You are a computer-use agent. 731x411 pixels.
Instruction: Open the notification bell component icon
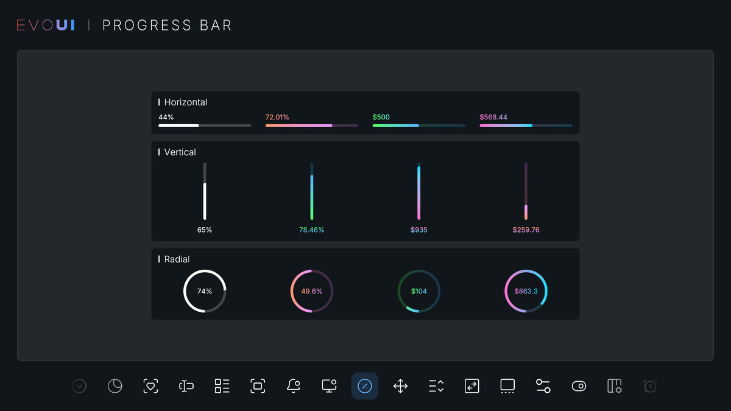tap(293, 386)
